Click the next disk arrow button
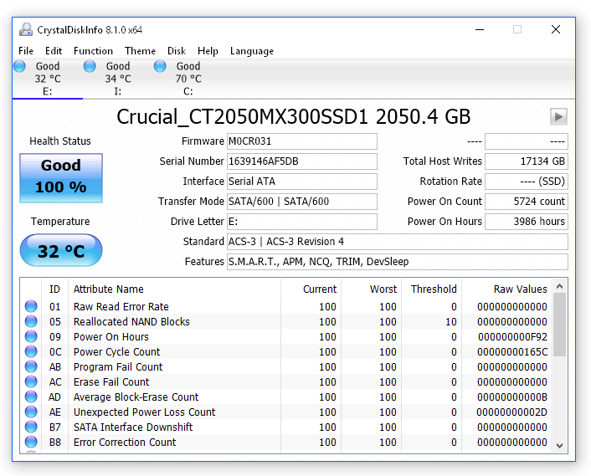Viewport: 591px width, 476px height. point(558,117)
